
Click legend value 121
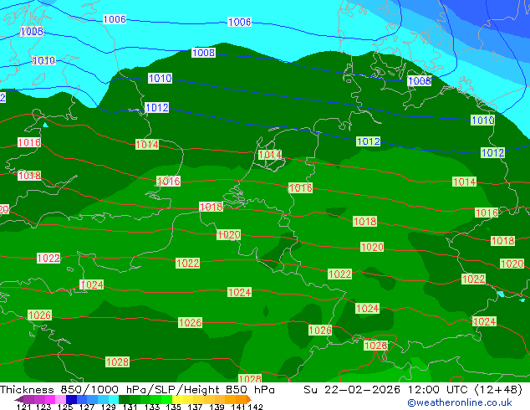pos(23,407)
